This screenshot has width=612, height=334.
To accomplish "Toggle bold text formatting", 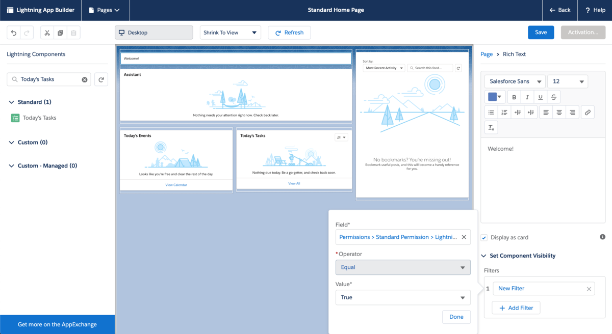I will coord(514,97).
